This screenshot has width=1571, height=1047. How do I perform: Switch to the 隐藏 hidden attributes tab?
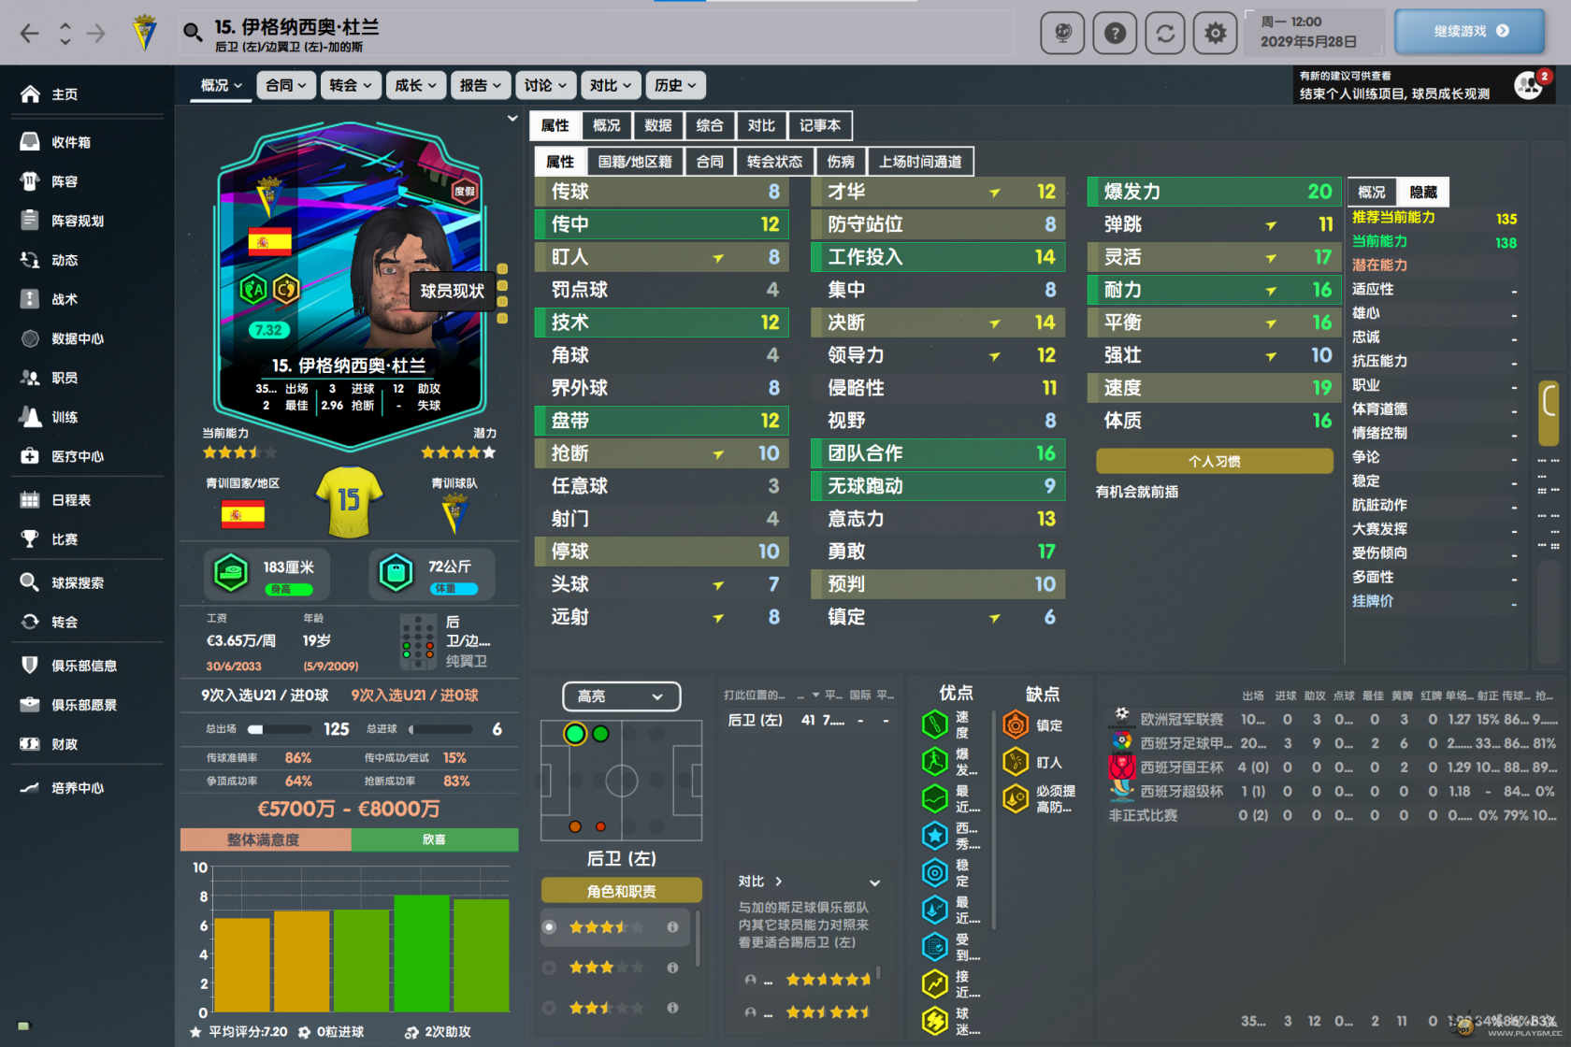1423,192
